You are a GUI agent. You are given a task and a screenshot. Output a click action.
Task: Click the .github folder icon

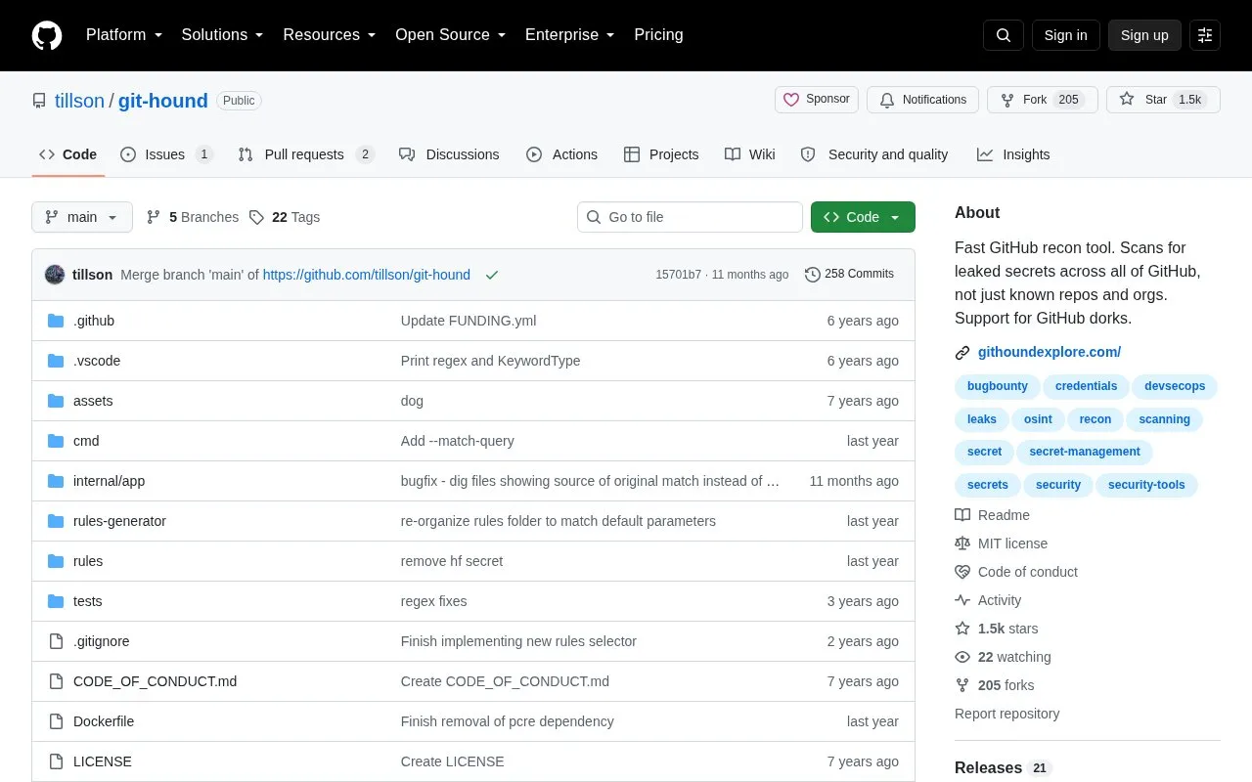click(x=56, y=321)
